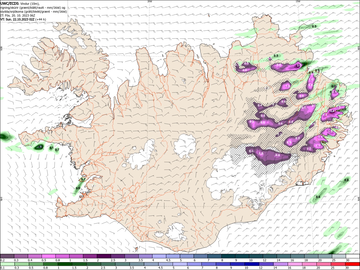The image size is (360, 270).
Task: Click the 'VT: Sun. 22.10.2023 02Z' valid time
Action: point(17,19)
